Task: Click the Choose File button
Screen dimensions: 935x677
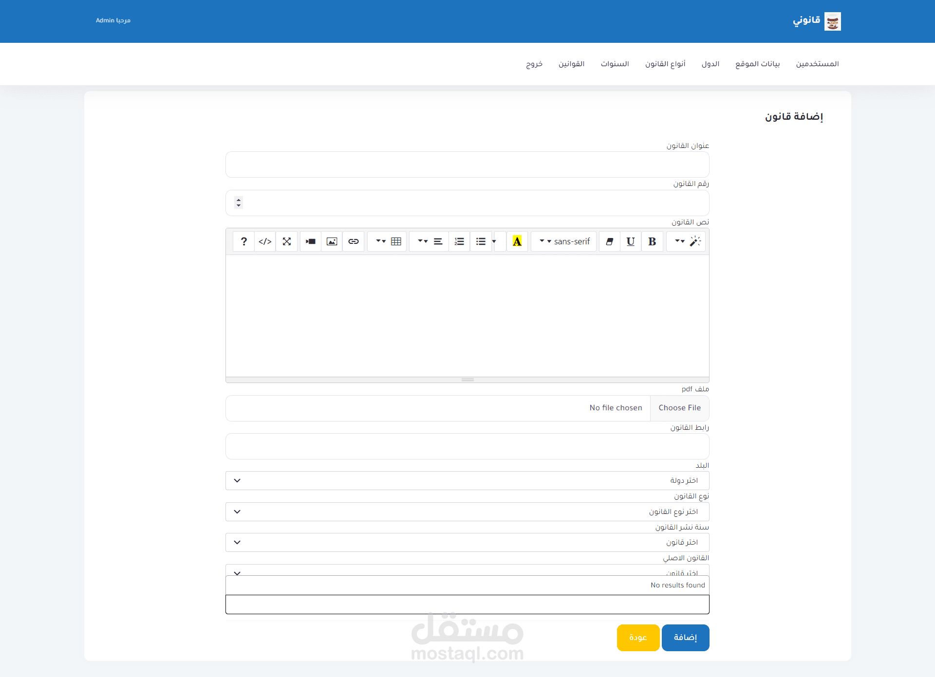Action: pyautogui.click(x=679, y=408)
